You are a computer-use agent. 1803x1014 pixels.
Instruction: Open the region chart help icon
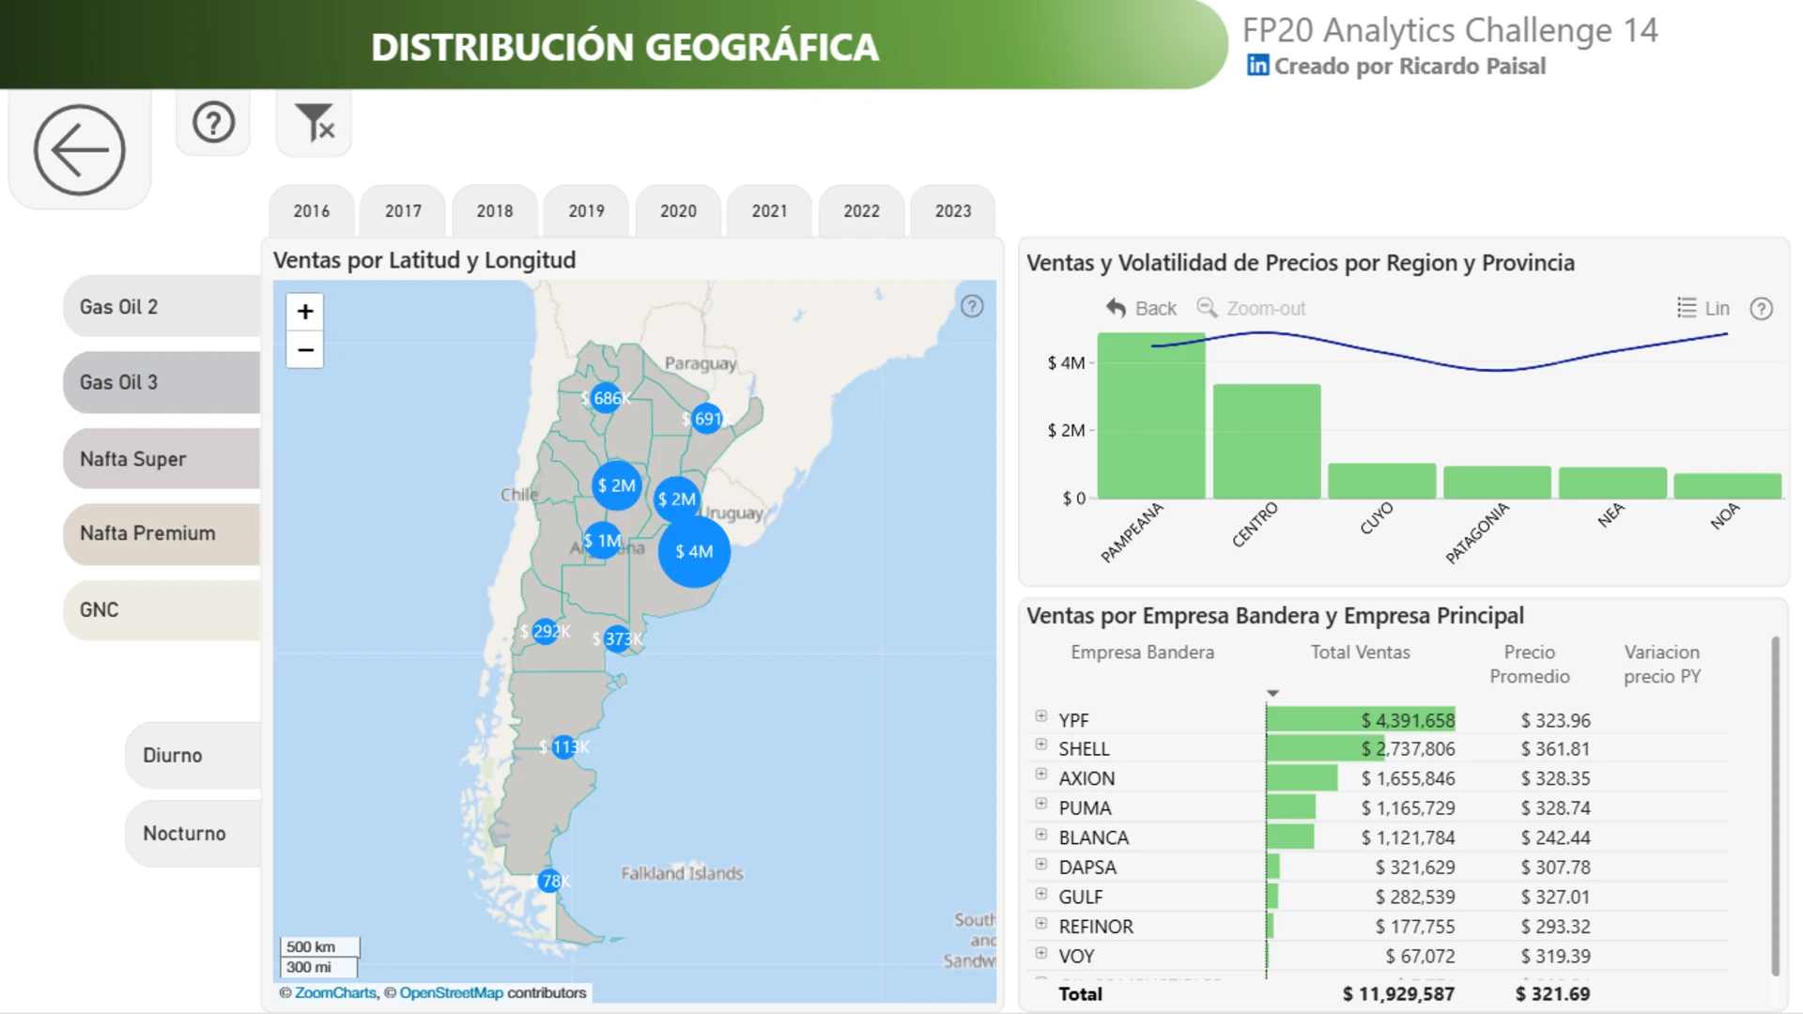pyautogui.click(x=1762, y=309)
